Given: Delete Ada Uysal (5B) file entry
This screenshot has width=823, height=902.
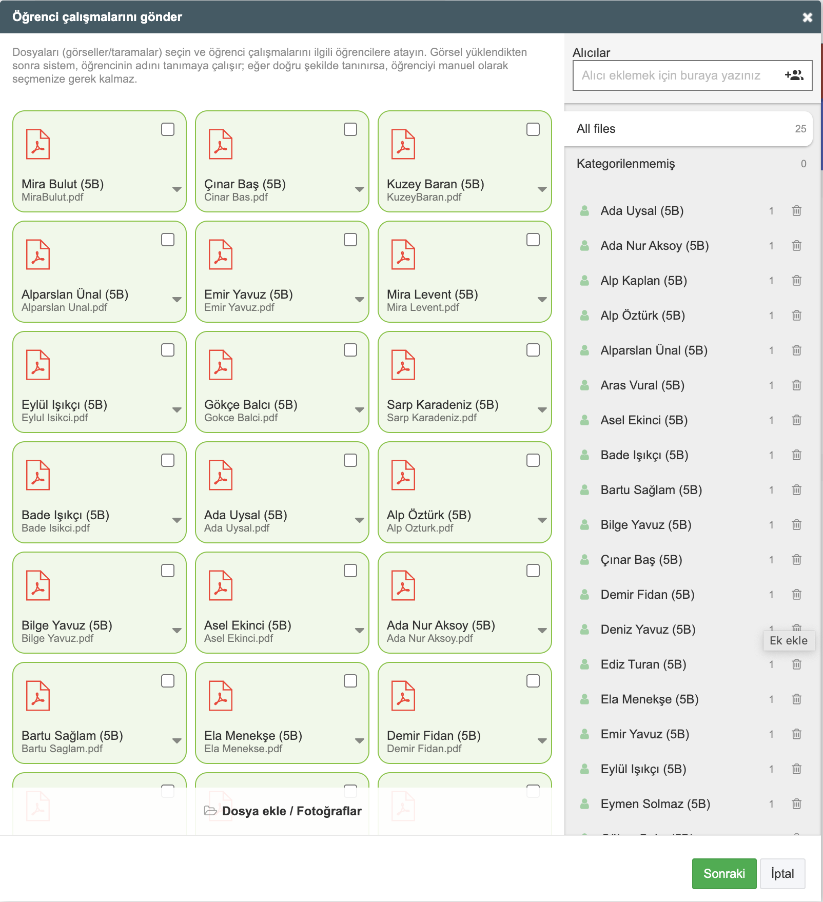Looking at the screenshot, I should (796, 211).
